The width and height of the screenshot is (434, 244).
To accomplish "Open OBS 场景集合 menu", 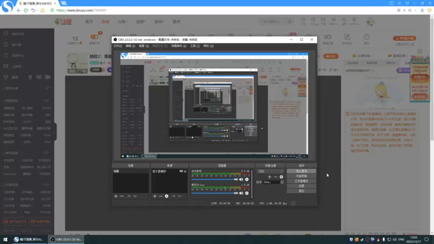I will coord(179,46).
